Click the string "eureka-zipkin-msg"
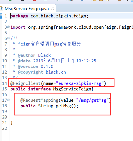The width and height of the screenshot is (133, 141). point(80,83)
